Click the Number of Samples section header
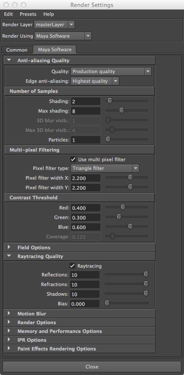 80,92
